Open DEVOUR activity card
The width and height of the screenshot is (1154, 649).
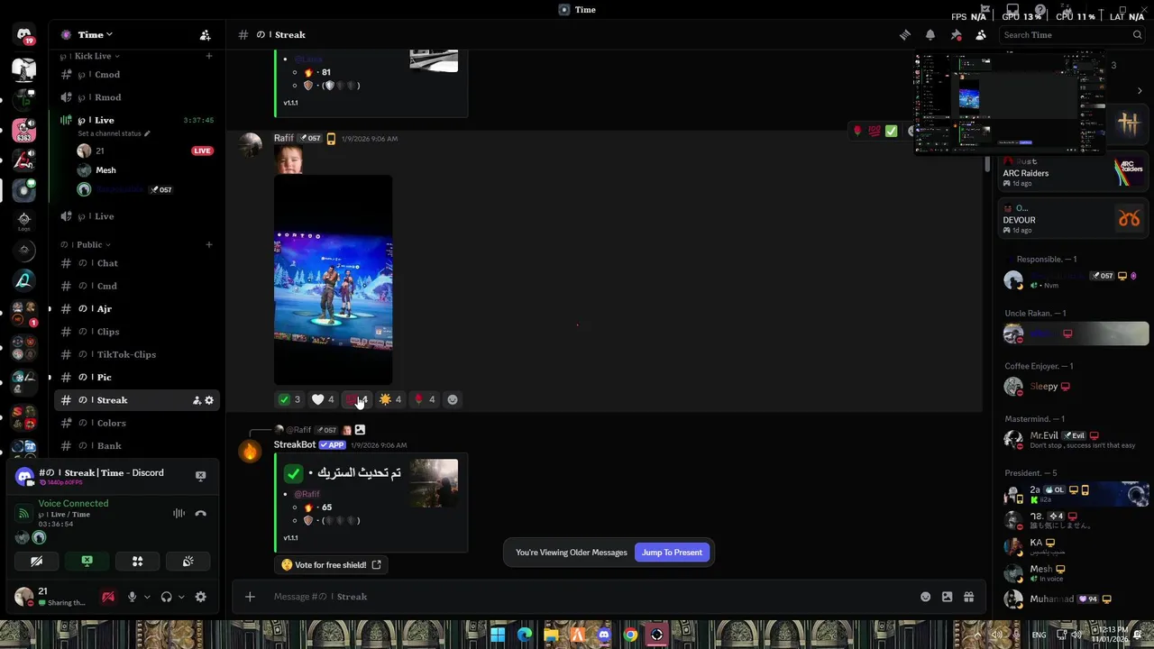tap(1073, 220)
